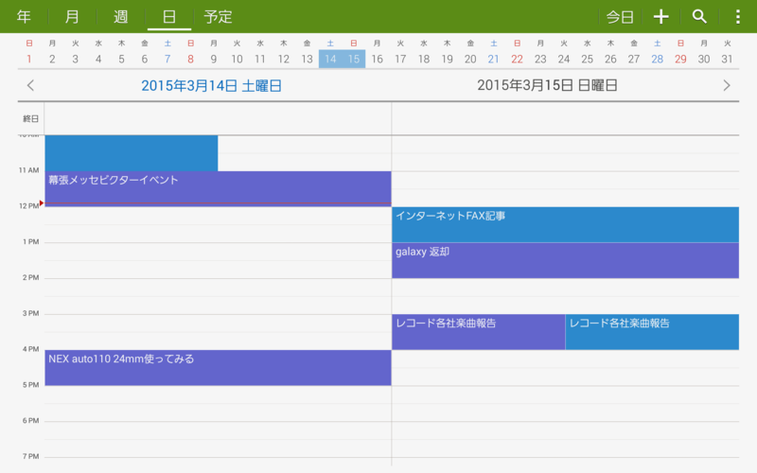Viewport: 757px width, 473px height.
Task: Select 2015年3月15日 日曜日 header
Action: (x=548, y=85)
